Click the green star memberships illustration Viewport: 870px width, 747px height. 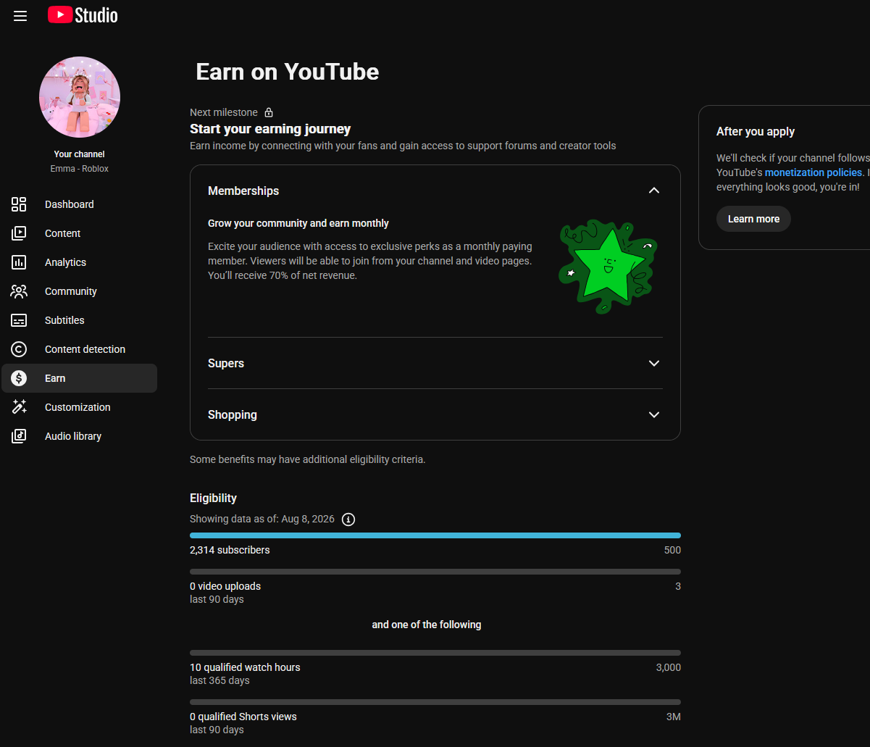pyautogui.click(x=608, y=267)
